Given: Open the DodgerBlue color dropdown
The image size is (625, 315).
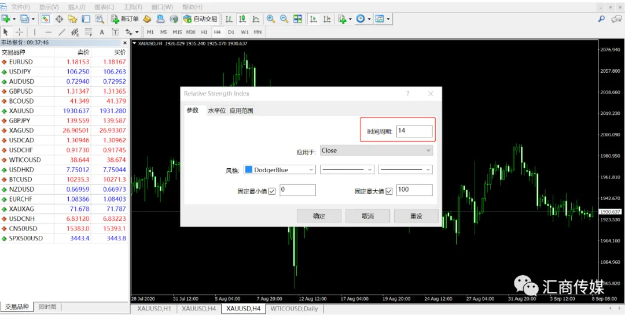Looking at the screenshot, I should (280, 169).
